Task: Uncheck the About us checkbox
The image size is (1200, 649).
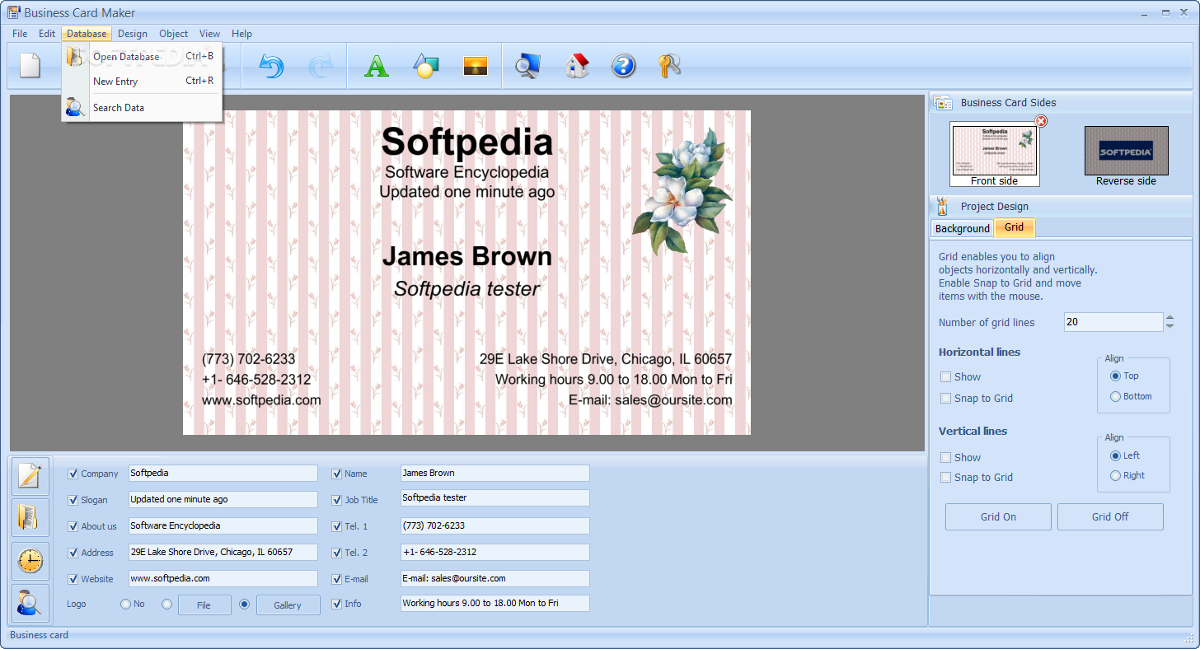Action: tap(73, 526)
